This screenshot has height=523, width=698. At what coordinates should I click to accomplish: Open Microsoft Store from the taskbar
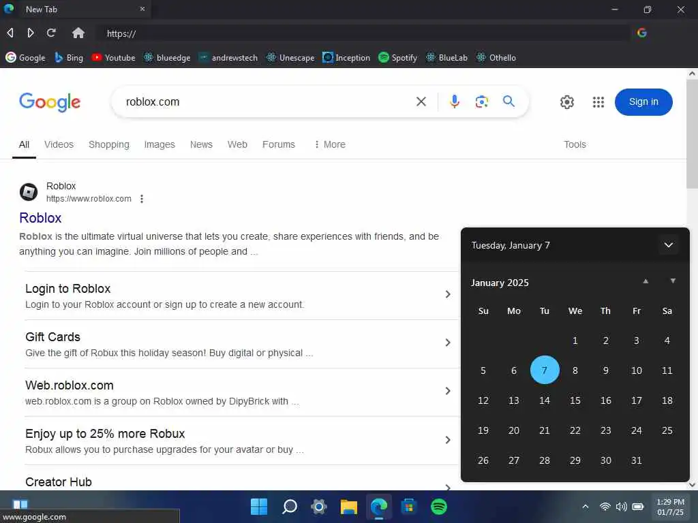point(409,507)
